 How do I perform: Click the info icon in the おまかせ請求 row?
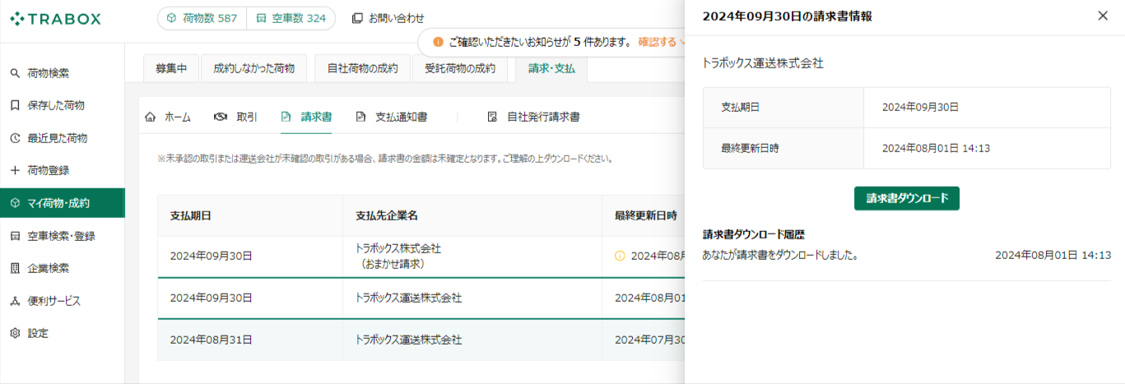click(x=620, y=256)
